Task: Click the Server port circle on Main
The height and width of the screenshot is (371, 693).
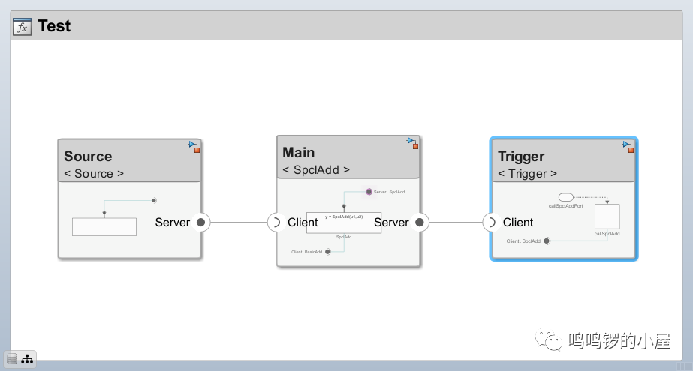Action: click(420, 223)
